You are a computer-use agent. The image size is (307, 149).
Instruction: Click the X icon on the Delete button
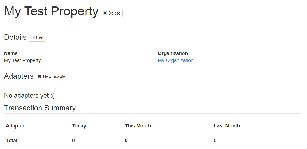(x=105, y=13)
